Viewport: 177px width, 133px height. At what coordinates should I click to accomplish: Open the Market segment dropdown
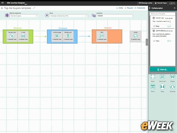24,16
